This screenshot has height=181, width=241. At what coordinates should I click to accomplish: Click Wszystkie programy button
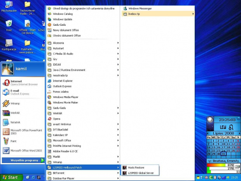pos(23,160)
